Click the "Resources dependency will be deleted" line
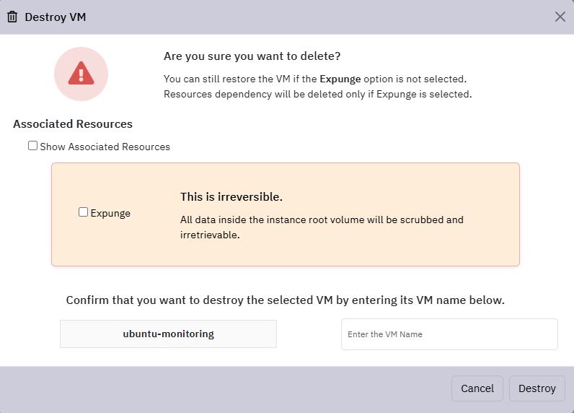Viewport: 574px width, 413px height. tap(318, 95)
